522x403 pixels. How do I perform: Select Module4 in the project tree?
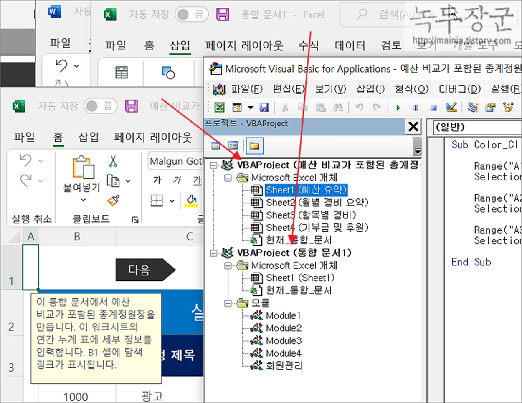tap(284, 353)
